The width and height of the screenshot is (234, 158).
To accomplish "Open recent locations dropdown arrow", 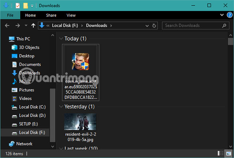I will tap(26, 25).
